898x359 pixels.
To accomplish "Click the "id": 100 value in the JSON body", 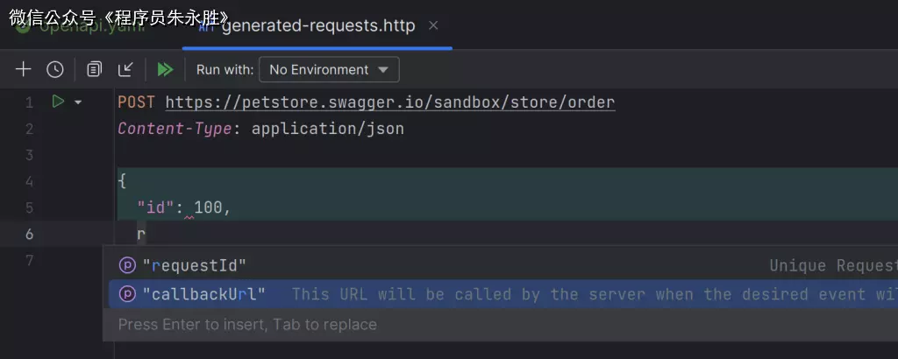I will [x=209, y=208].
